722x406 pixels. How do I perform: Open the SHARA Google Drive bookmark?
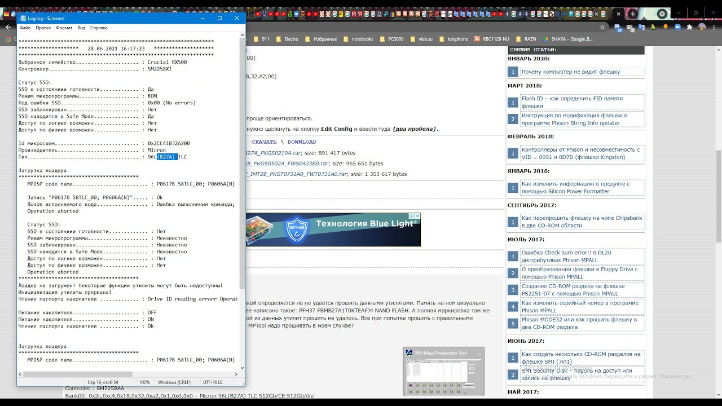pos(568,39)
